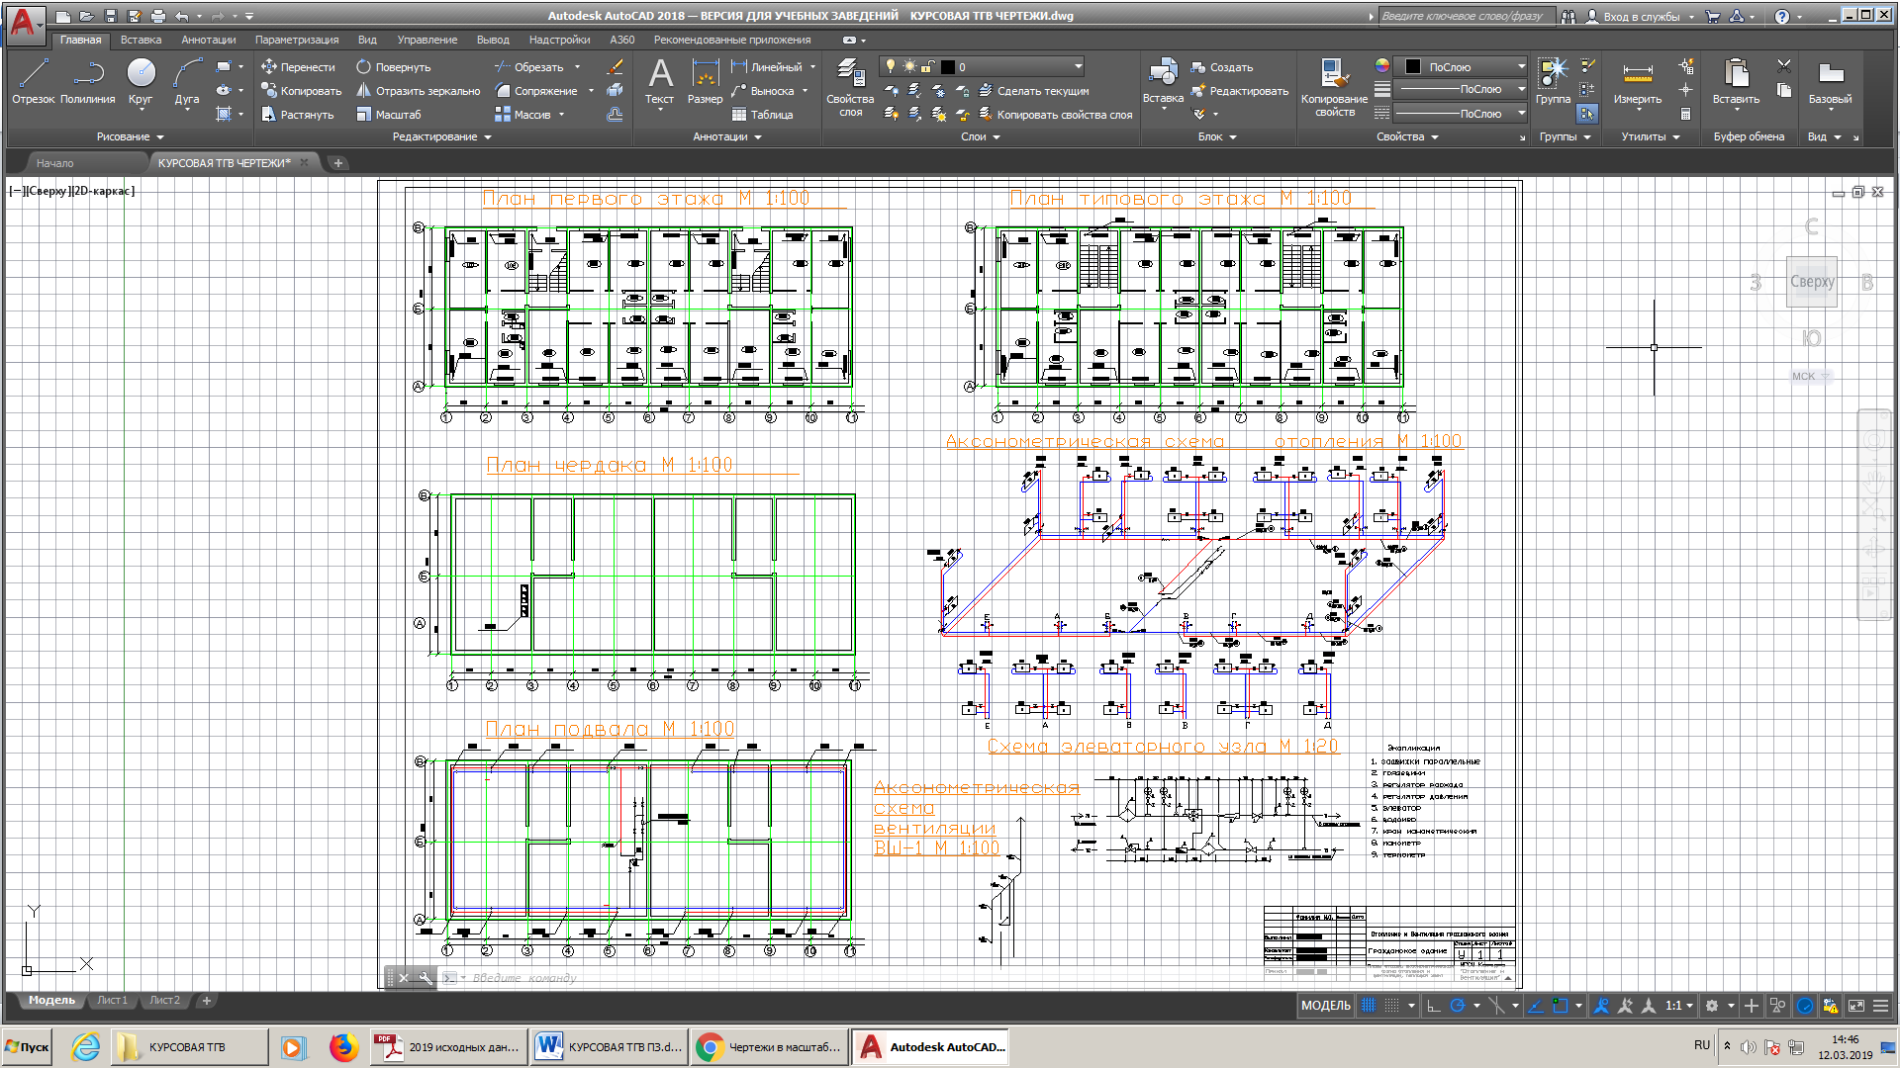Toggle the grid display in status bar
Viewport: 1900px width, 1068px height.
coord(1368,1006)
